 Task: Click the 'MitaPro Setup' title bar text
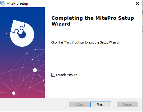point(17,3)
